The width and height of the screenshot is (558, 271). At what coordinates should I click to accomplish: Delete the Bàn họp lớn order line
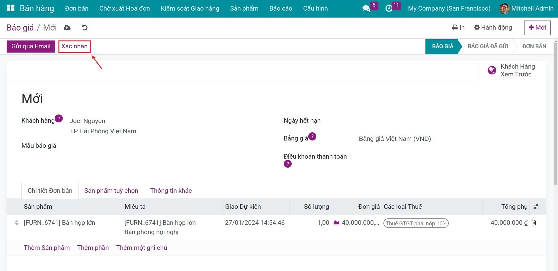[534, 223]
